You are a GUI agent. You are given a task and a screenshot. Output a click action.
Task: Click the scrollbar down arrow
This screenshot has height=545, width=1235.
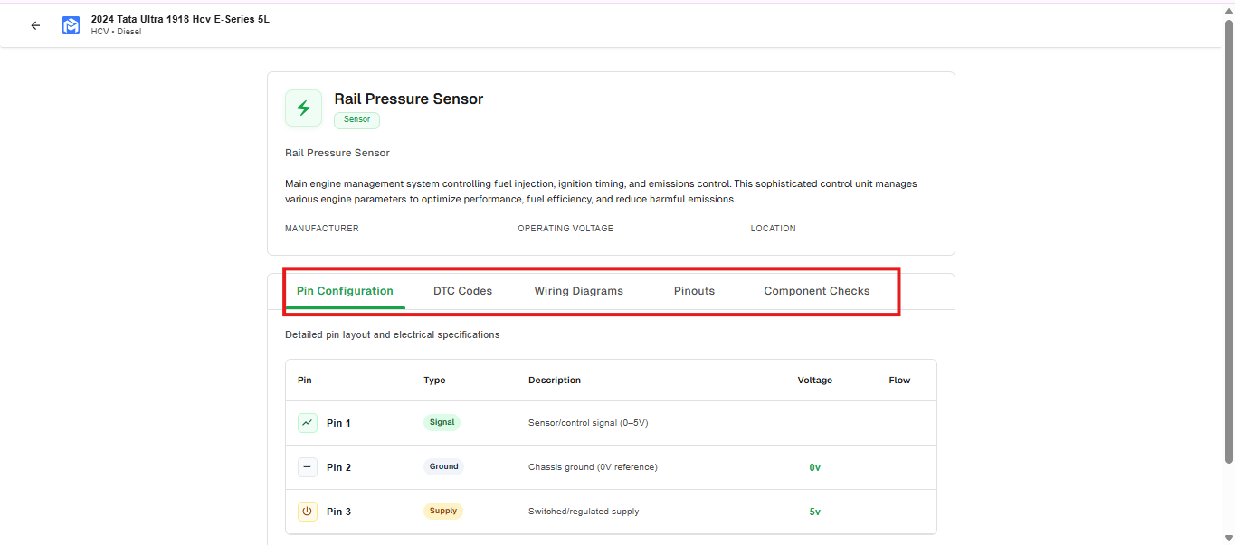pyautogui.click(x=1229, y=539)
